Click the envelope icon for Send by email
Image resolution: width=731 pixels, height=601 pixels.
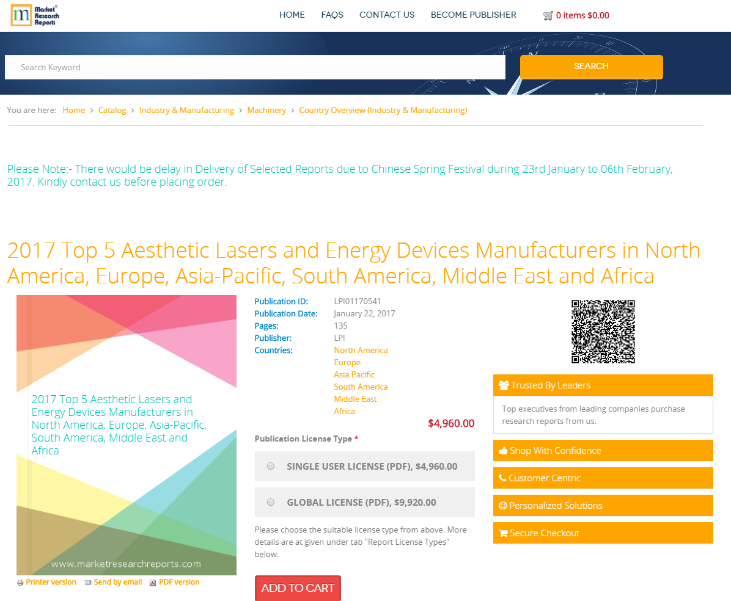click(87, 582)
